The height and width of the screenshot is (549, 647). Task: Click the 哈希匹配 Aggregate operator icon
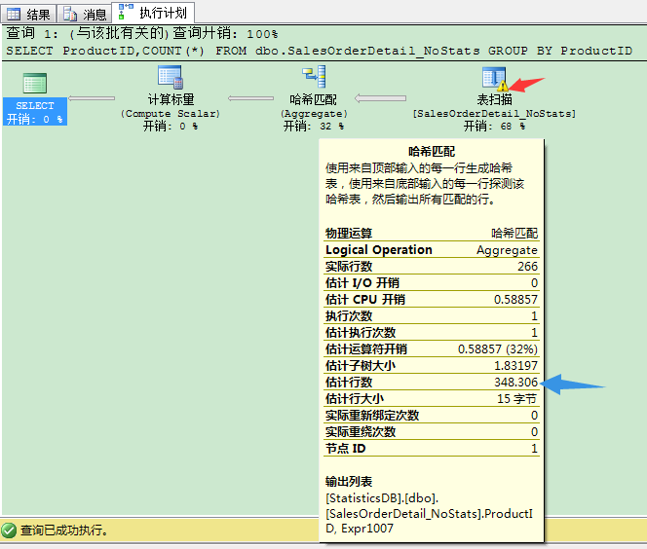pyautogui.click(x=314, y=77)
